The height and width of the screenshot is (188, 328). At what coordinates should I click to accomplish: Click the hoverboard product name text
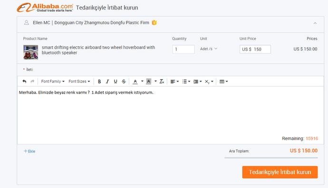coord(98,50)
